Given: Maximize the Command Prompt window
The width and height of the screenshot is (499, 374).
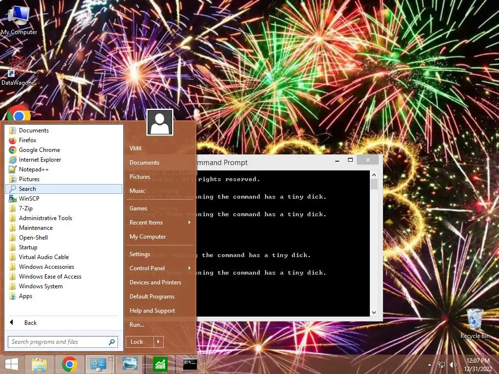Looking at the screenshot, I should click(x=350, y=160).
